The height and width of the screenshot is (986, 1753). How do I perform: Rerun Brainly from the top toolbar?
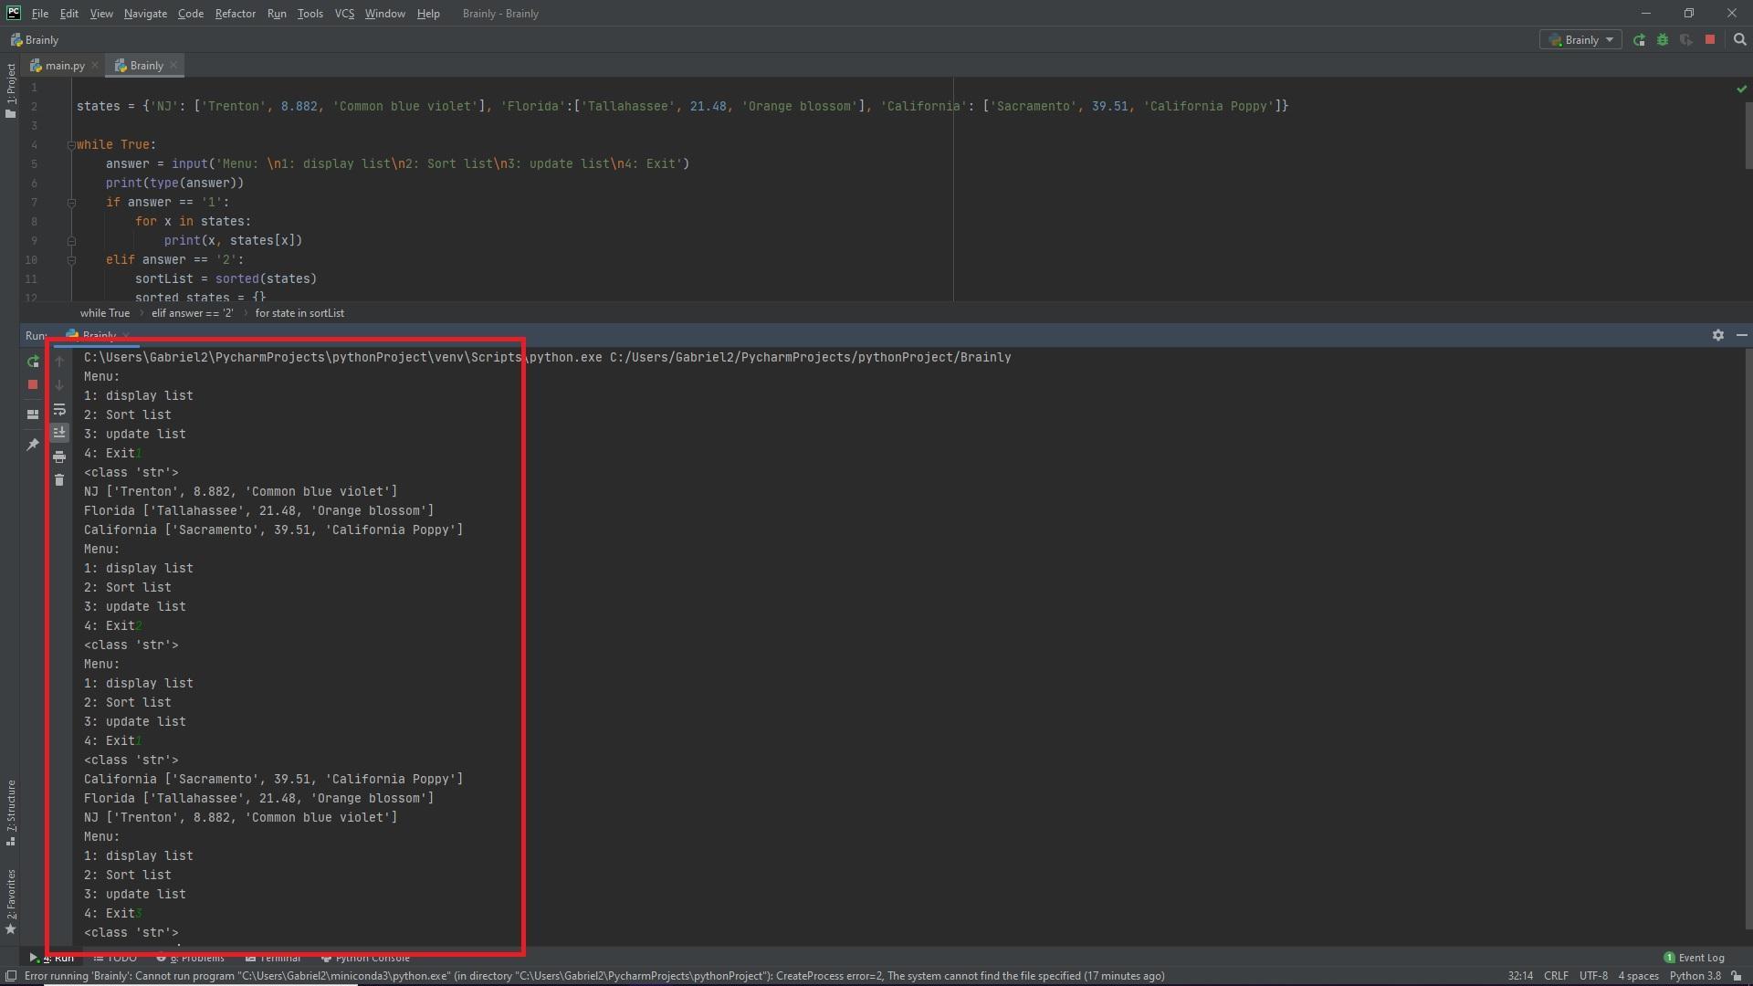click(x=1639, y=40)
